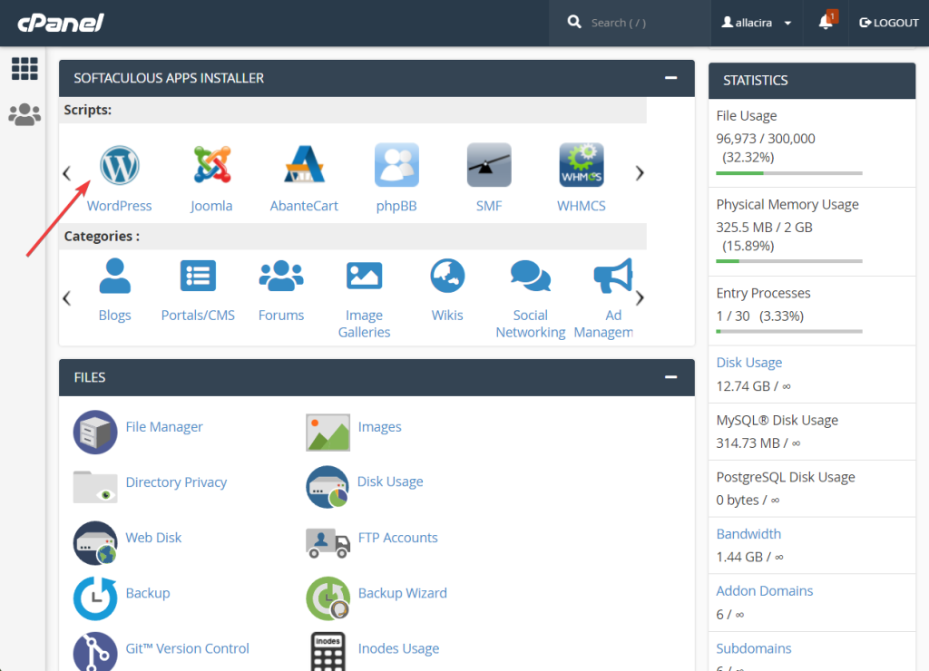The width and height of the screenshot is (929, 671).
Task: Open Disk Usage link in Statistics
Action: [748, 363]
